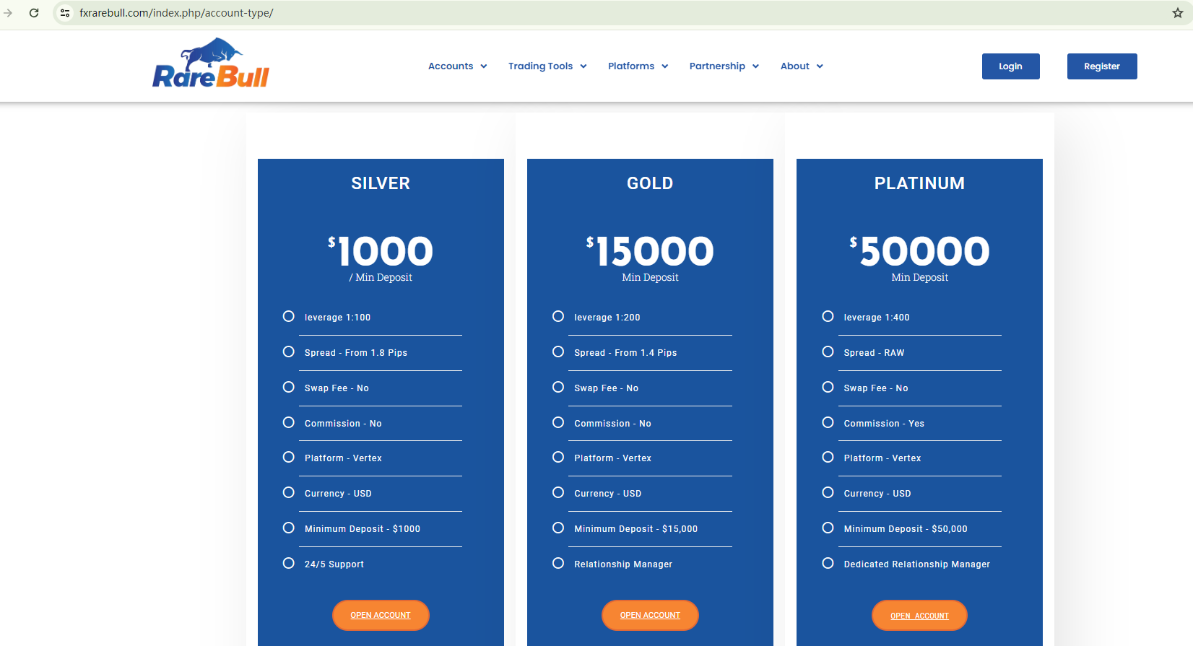Click "Currency - USD" in Platinum card

(x=877, y=494)
